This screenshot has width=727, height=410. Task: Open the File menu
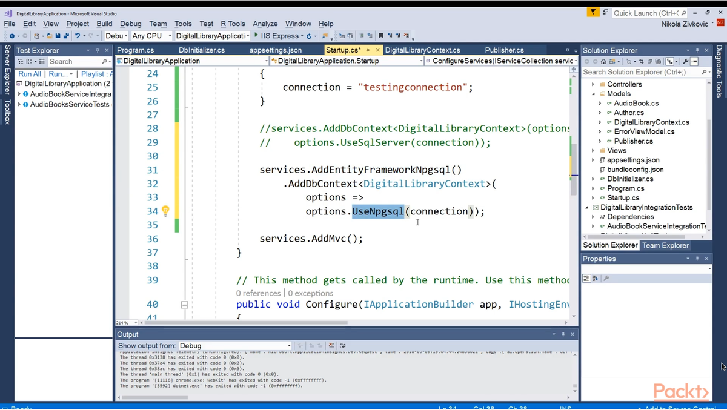pos(10,24)
